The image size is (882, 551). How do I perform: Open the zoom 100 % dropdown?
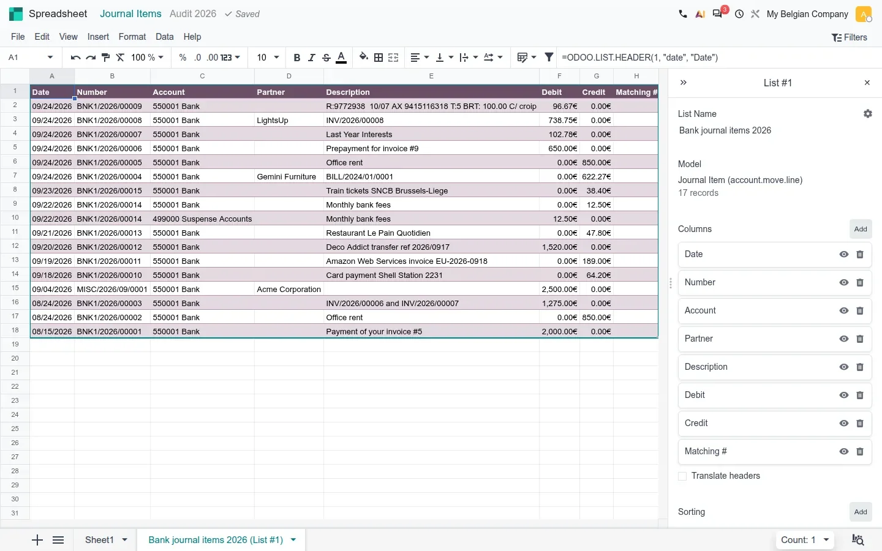click(x=148, y=58)
